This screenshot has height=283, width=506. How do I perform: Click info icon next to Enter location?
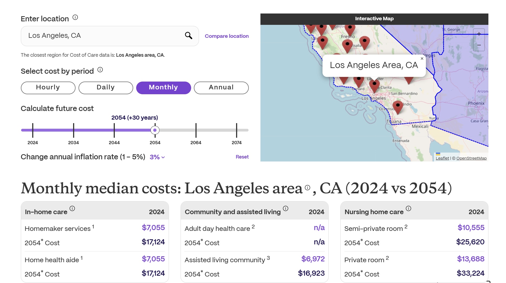point(75,18)
